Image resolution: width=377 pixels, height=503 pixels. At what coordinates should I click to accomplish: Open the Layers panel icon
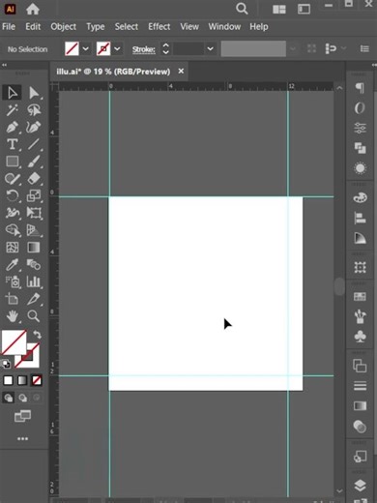[360, 486]
